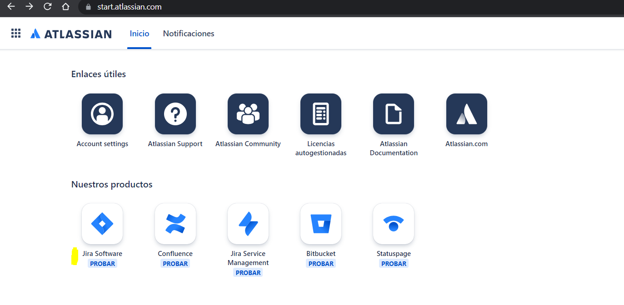Click PROBAR under Confluence
This screenshot has width=624, height=305.
coord(175,264)
